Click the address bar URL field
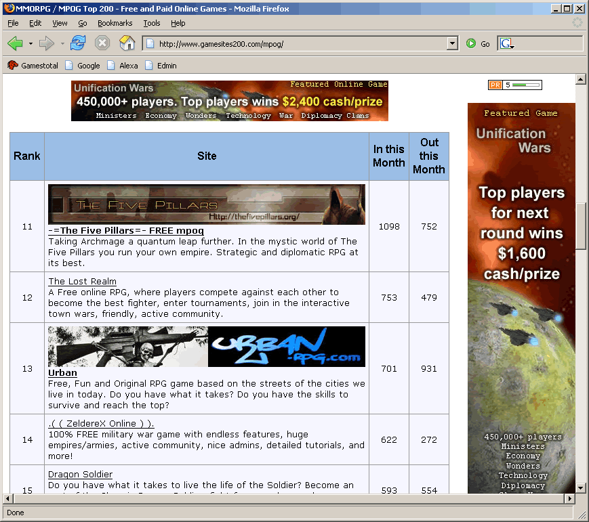This screenshot has height=522, width=589. click(x=298, y=44)
